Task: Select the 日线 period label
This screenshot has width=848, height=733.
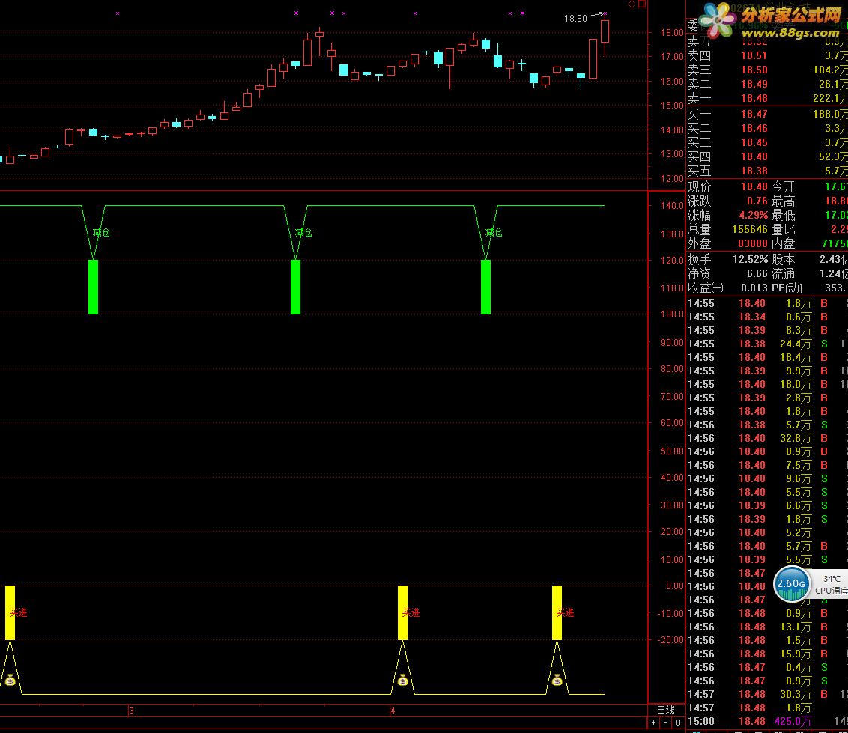Action: click(x=666, y=710)
